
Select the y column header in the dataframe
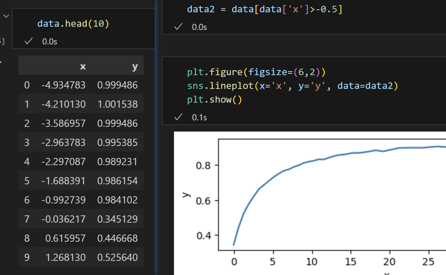(135, 66)
